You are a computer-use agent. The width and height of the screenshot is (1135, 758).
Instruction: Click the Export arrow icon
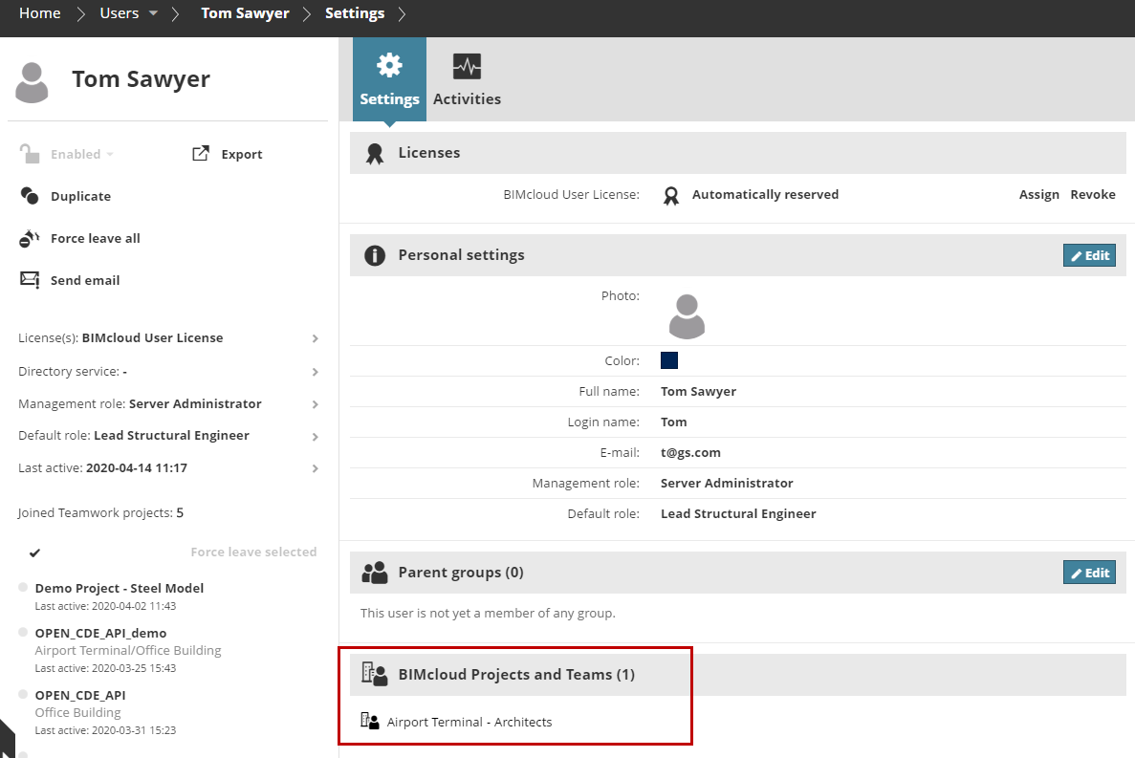point(201,154)
